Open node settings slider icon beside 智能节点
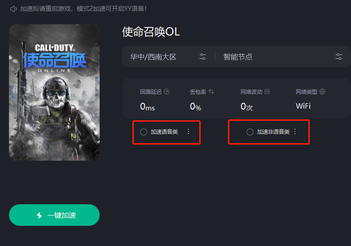Viewport: 351px width, 246px height. click(x=339, y=57)
